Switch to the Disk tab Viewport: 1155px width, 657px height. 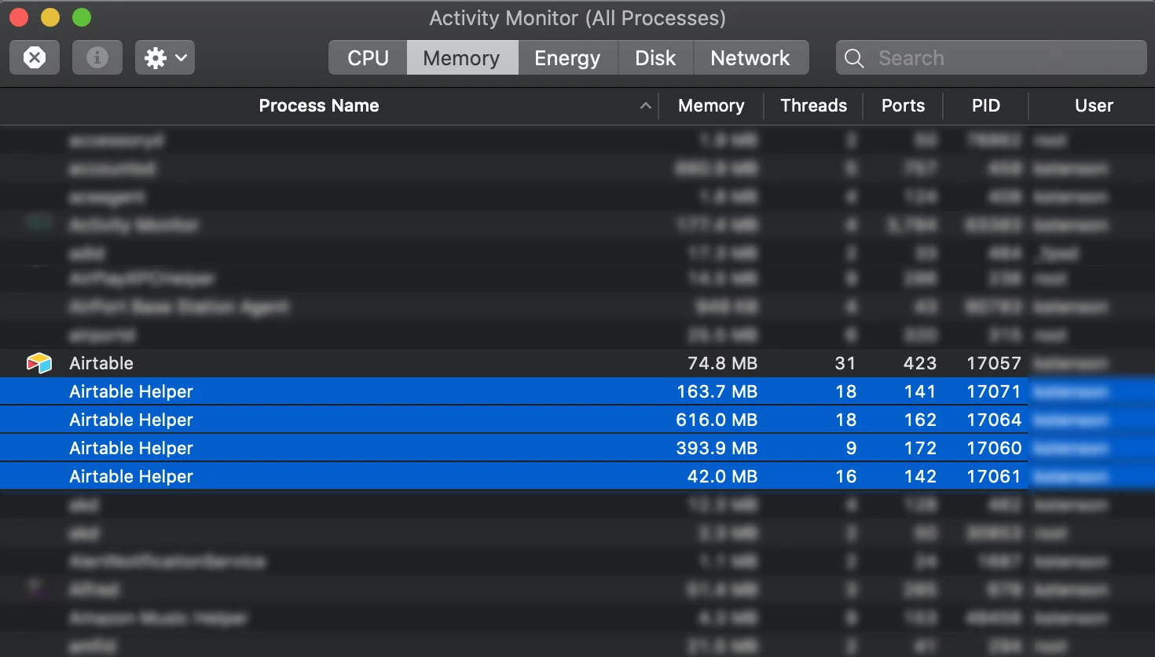point(655,57)
